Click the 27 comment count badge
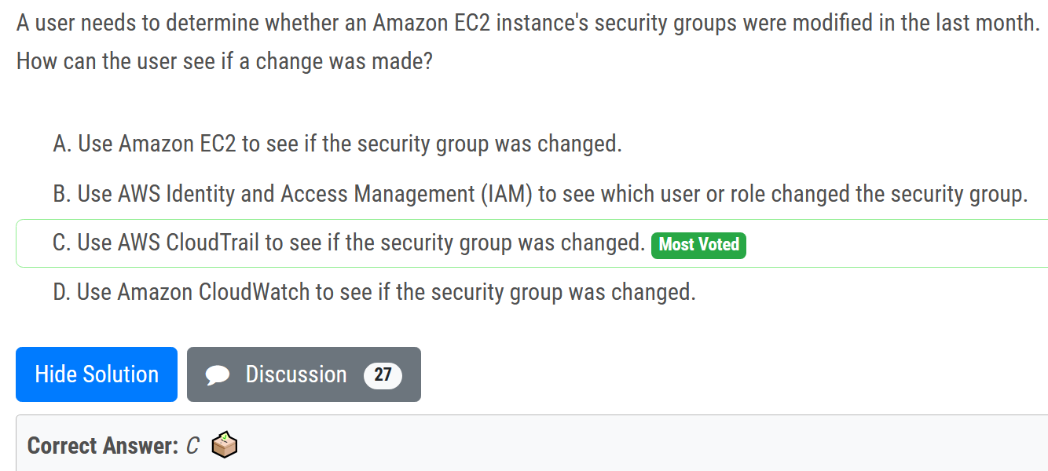1048x471 pixels. [383, 375]
